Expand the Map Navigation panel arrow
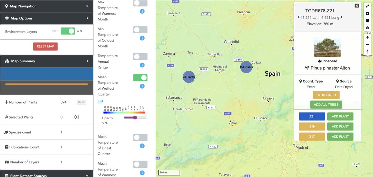373x177 pixels. coord(88,6)
